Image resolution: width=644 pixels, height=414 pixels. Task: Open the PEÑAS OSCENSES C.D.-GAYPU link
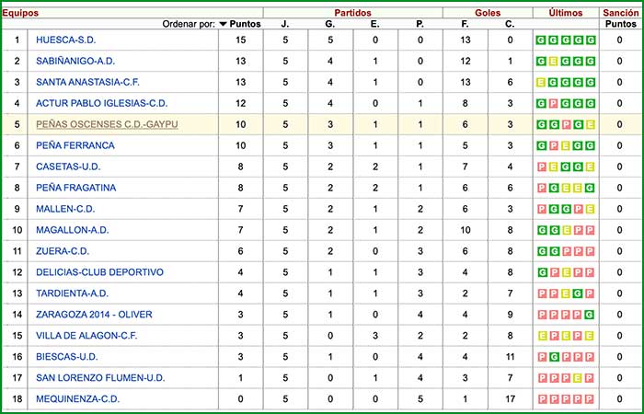109,124
